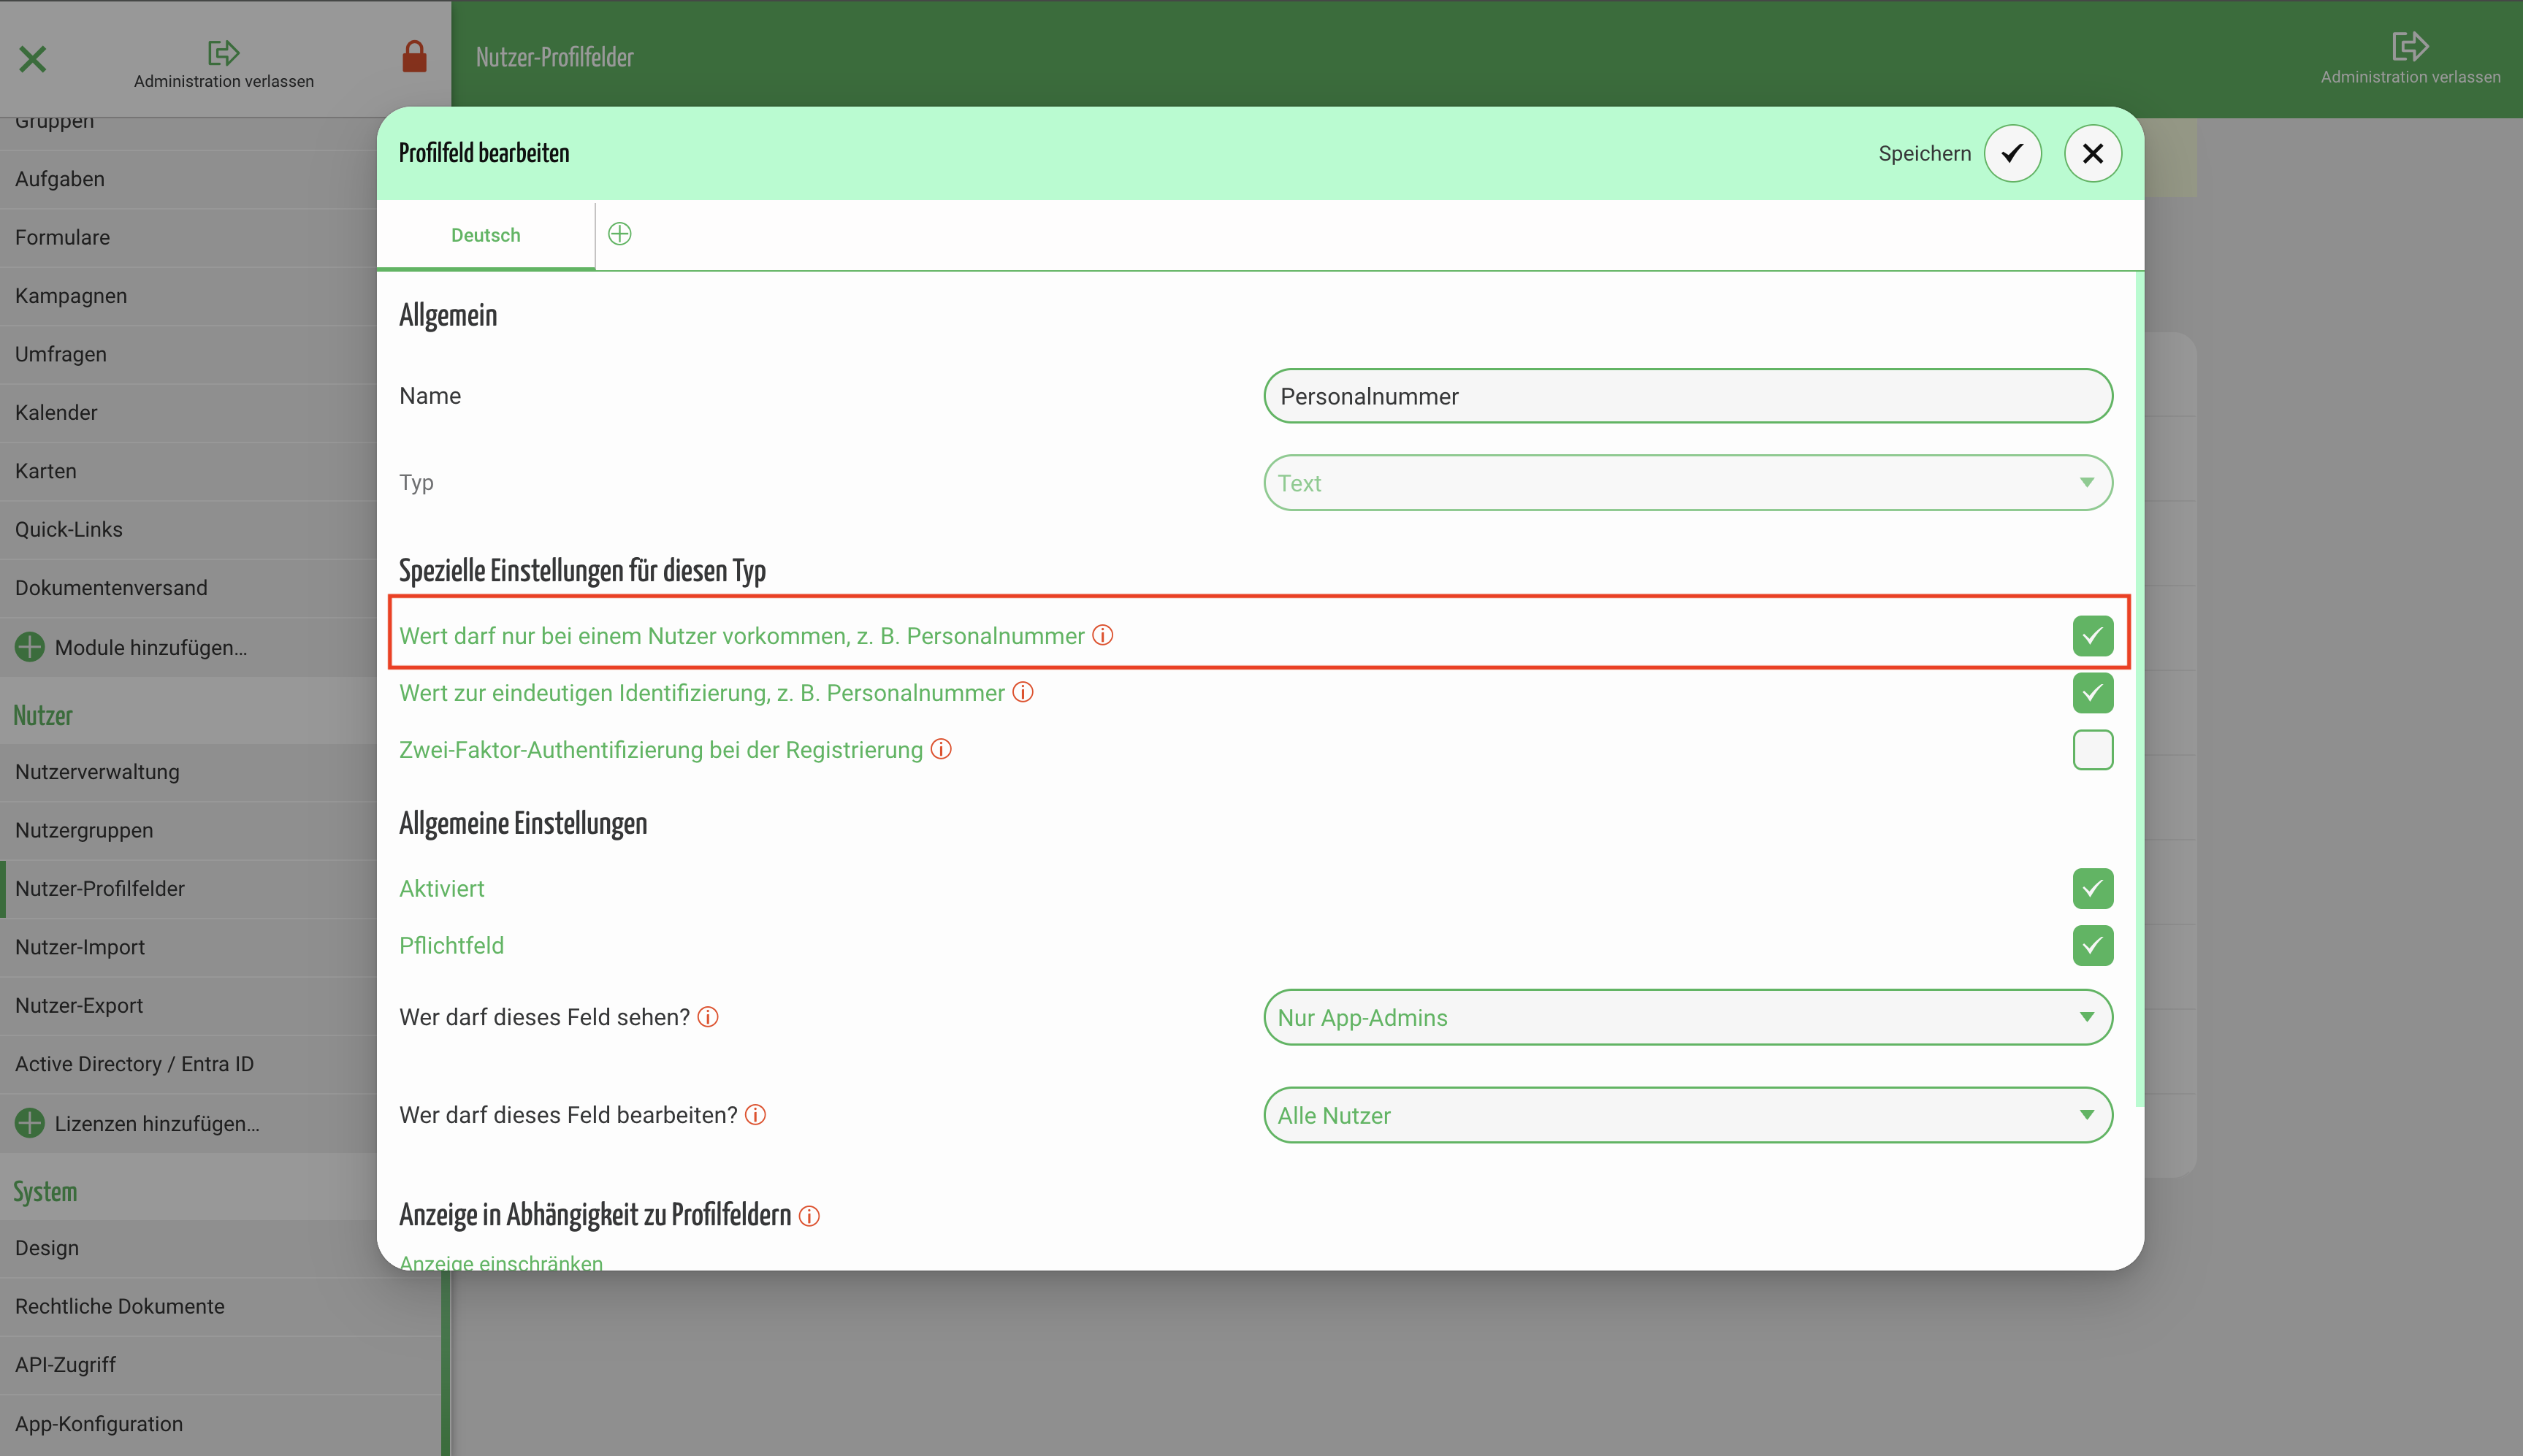Viewport: 2523px width, 1456px height.
Task: Click the top-right exit-administration arrow icon
Action: pos(2410,46)
